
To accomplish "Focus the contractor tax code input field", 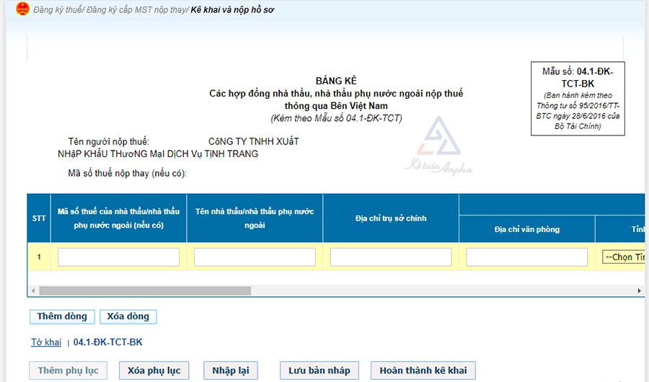I will pos(118,257).
